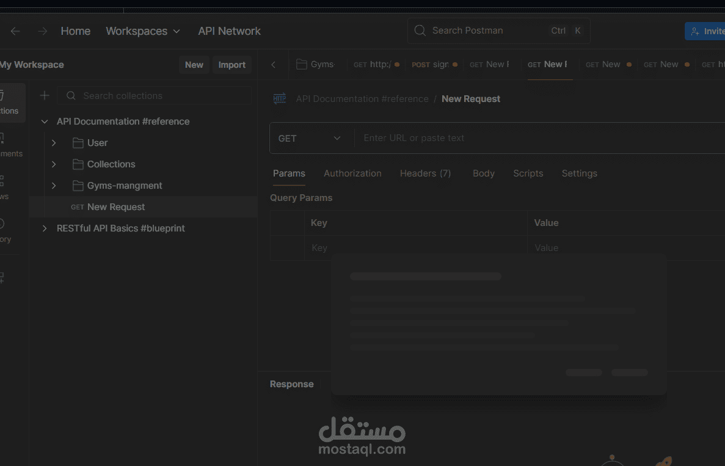
Task: Switch to the Headers (7) tab
Action: point(425,173)
